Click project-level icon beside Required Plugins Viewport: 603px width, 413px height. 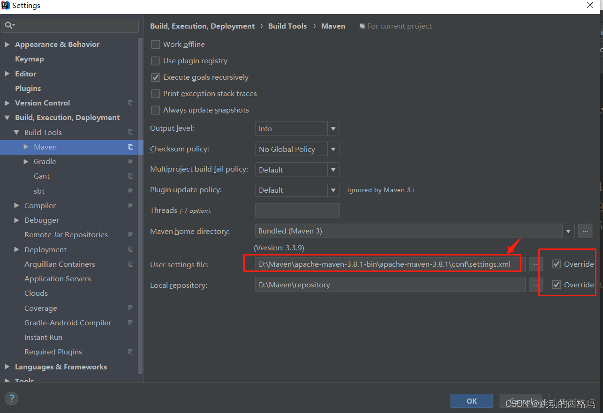click(130, 352)
